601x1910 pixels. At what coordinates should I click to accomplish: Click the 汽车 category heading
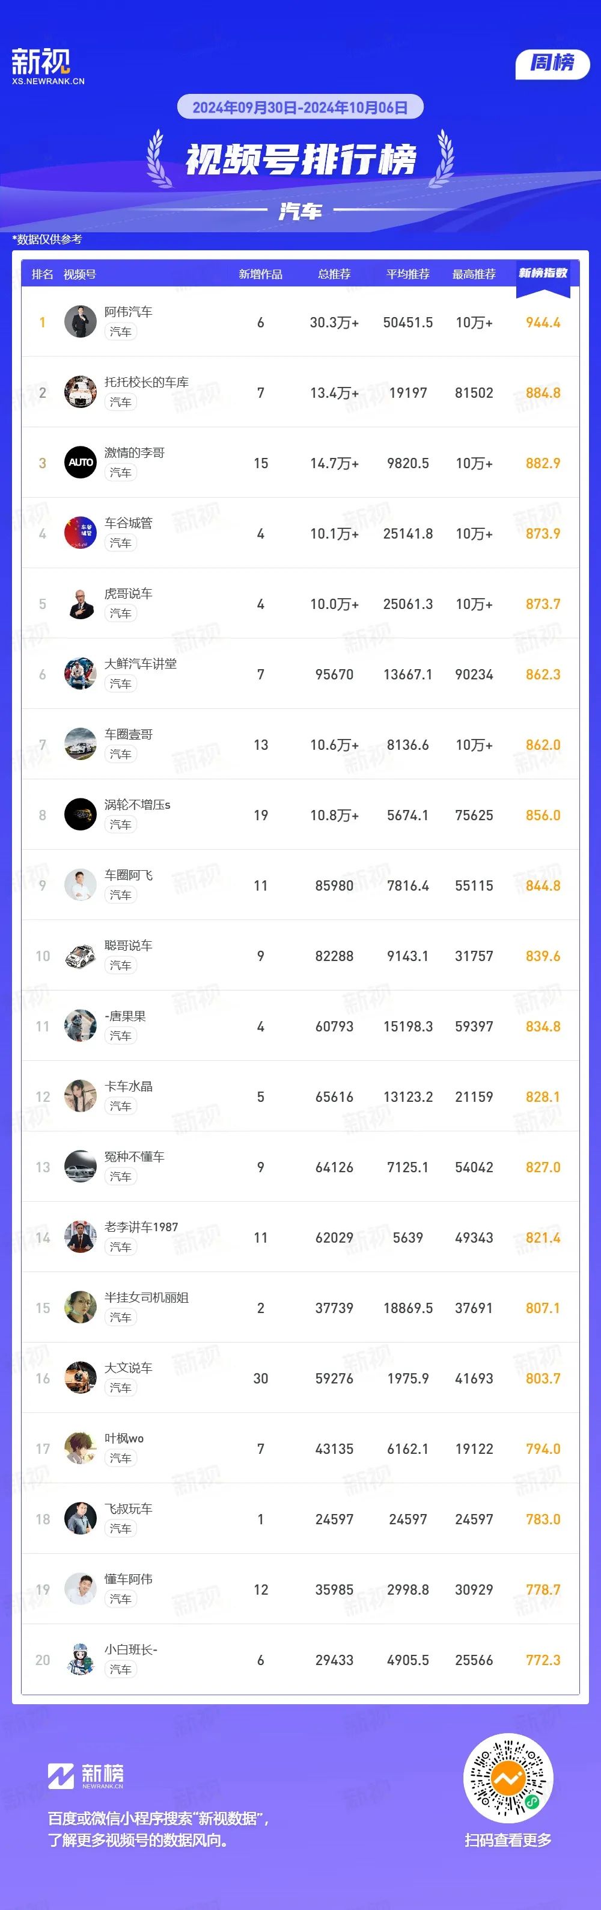point(300,211)
